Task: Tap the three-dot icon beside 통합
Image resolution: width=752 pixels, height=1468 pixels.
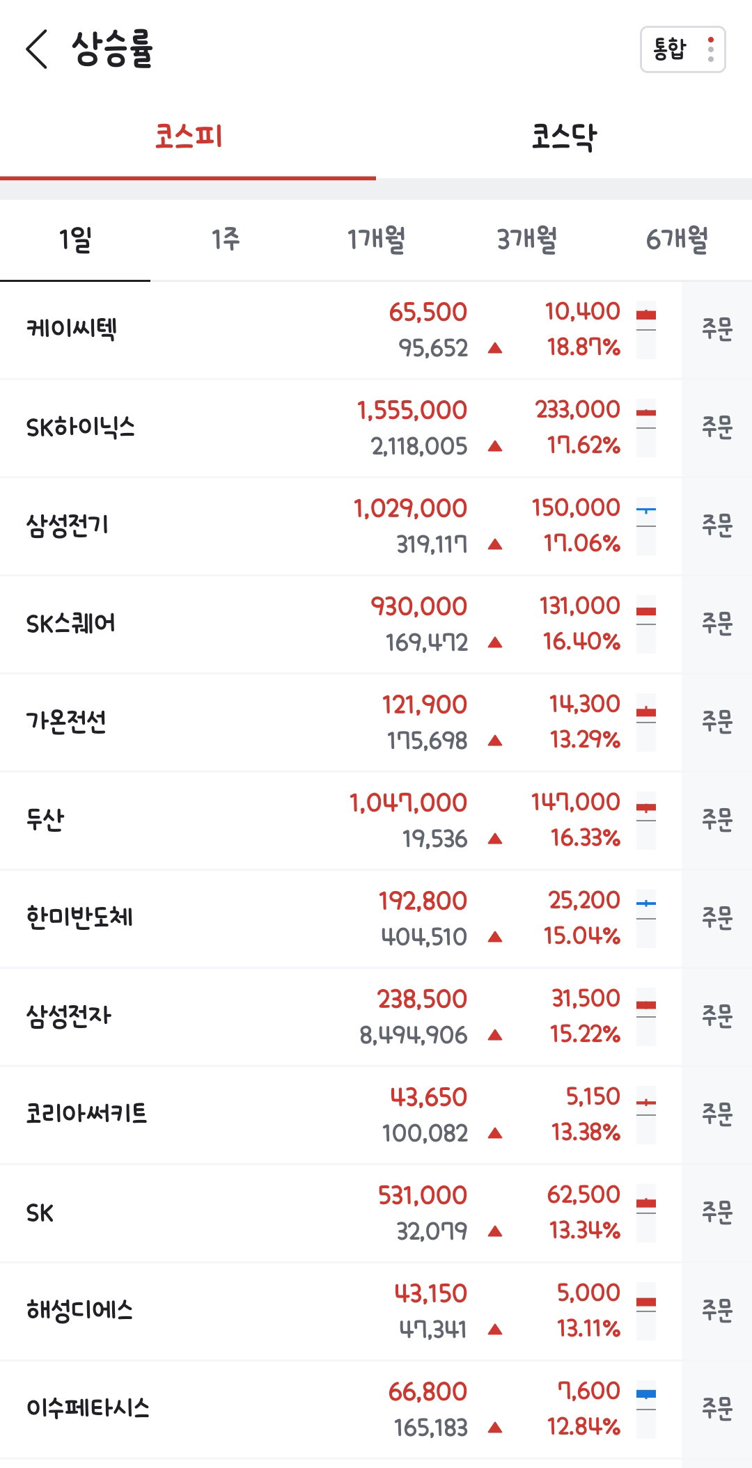Action: 710,49
